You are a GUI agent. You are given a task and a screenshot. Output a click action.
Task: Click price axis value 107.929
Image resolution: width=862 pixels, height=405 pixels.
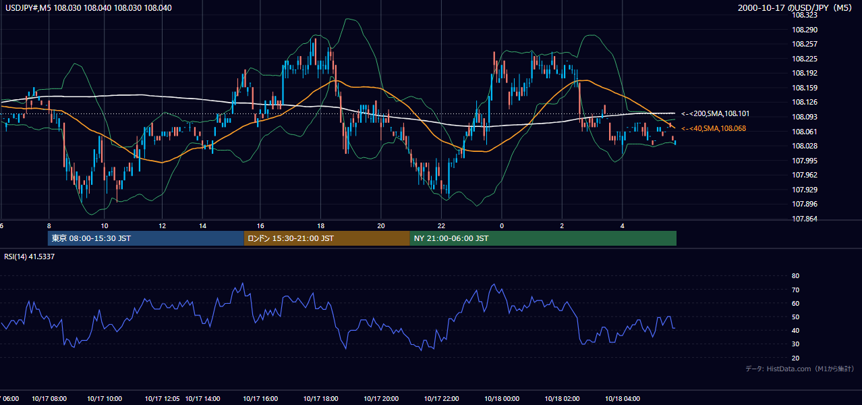(x=805, y=190)
